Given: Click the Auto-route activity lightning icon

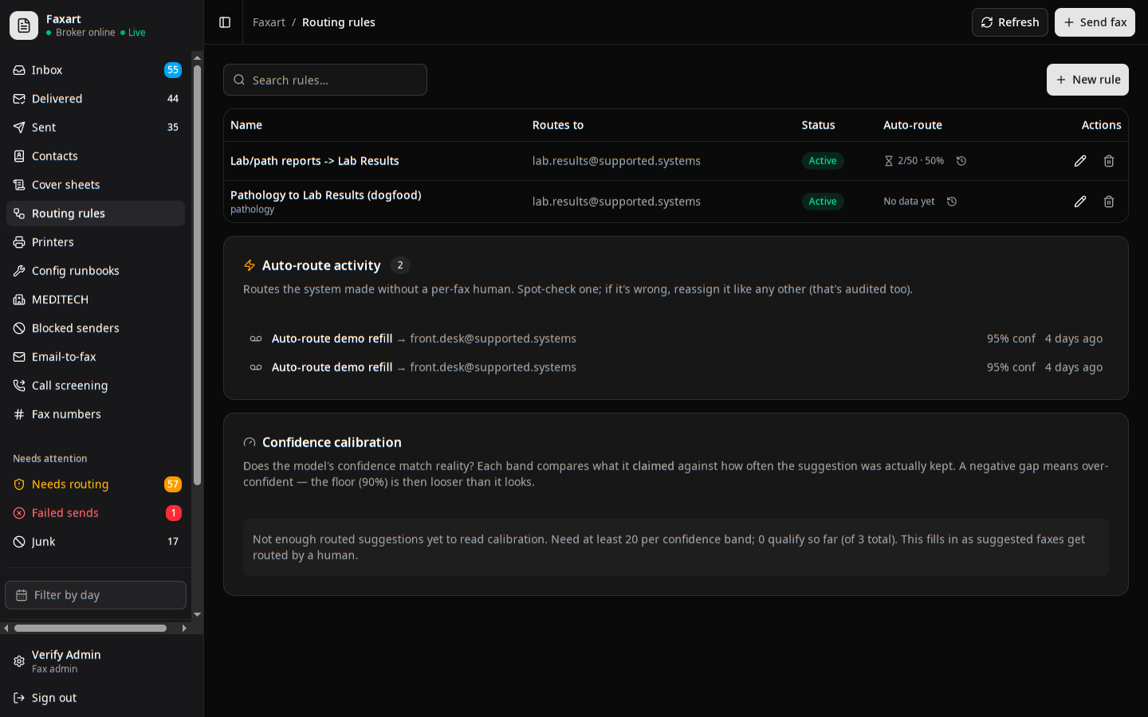Looking at the screenshot, I should [250, 265].
